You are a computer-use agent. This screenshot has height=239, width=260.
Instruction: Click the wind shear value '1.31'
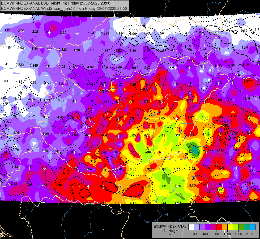click(x=205, y=117)
